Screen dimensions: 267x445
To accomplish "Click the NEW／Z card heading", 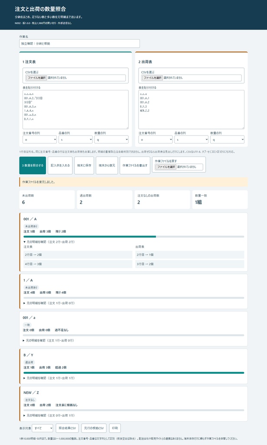I will click(x=31, y=393).
